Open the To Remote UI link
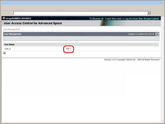Viewport: 165px width, 124px height. pyautogui.click(x=96, y=19)
